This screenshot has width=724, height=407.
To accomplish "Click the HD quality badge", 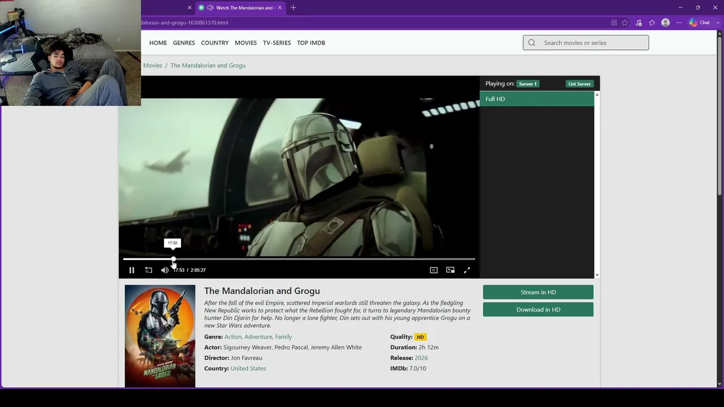I will 420,337.
